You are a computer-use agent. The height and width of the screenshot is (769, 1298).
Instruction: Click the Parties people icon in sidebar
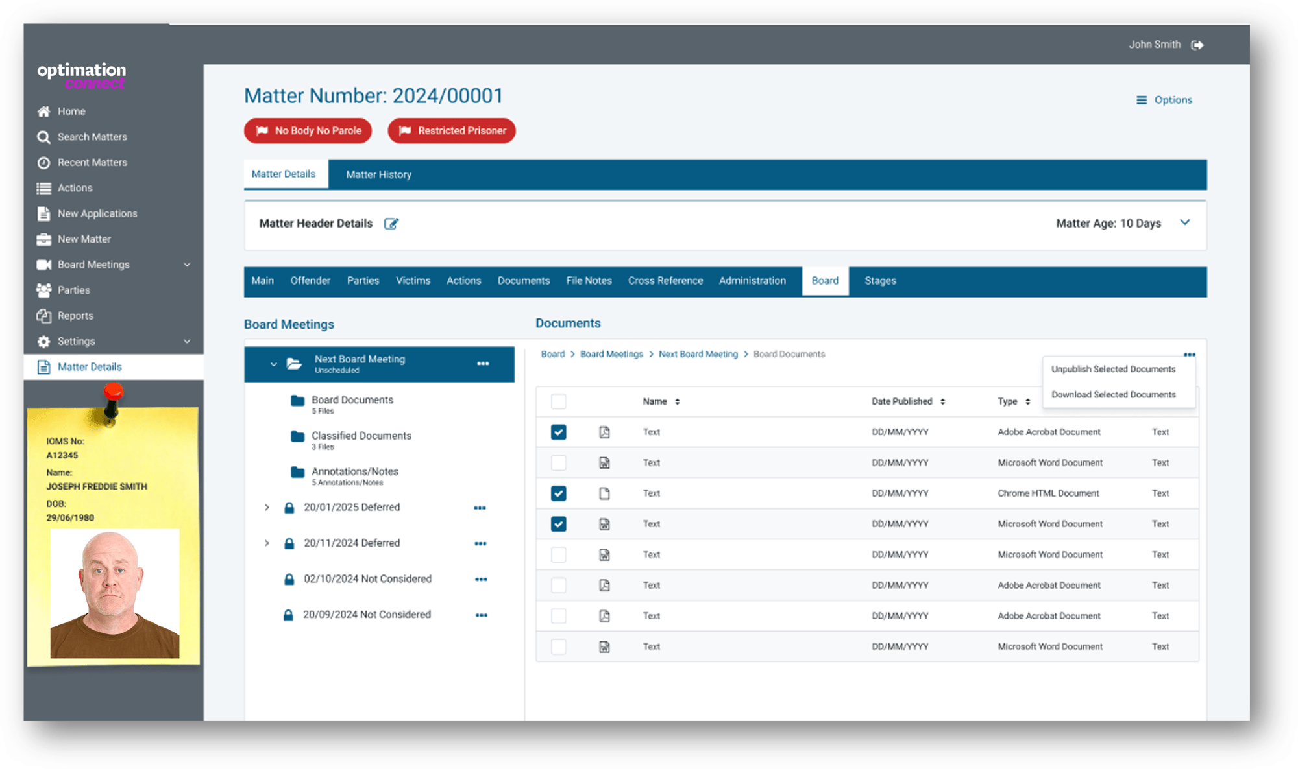(43, 290)
